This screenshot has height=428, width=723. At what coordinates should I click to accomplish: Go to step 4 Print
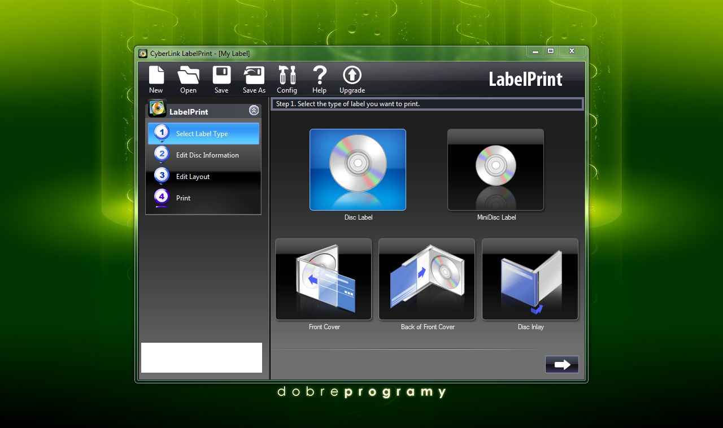(203, 198)
